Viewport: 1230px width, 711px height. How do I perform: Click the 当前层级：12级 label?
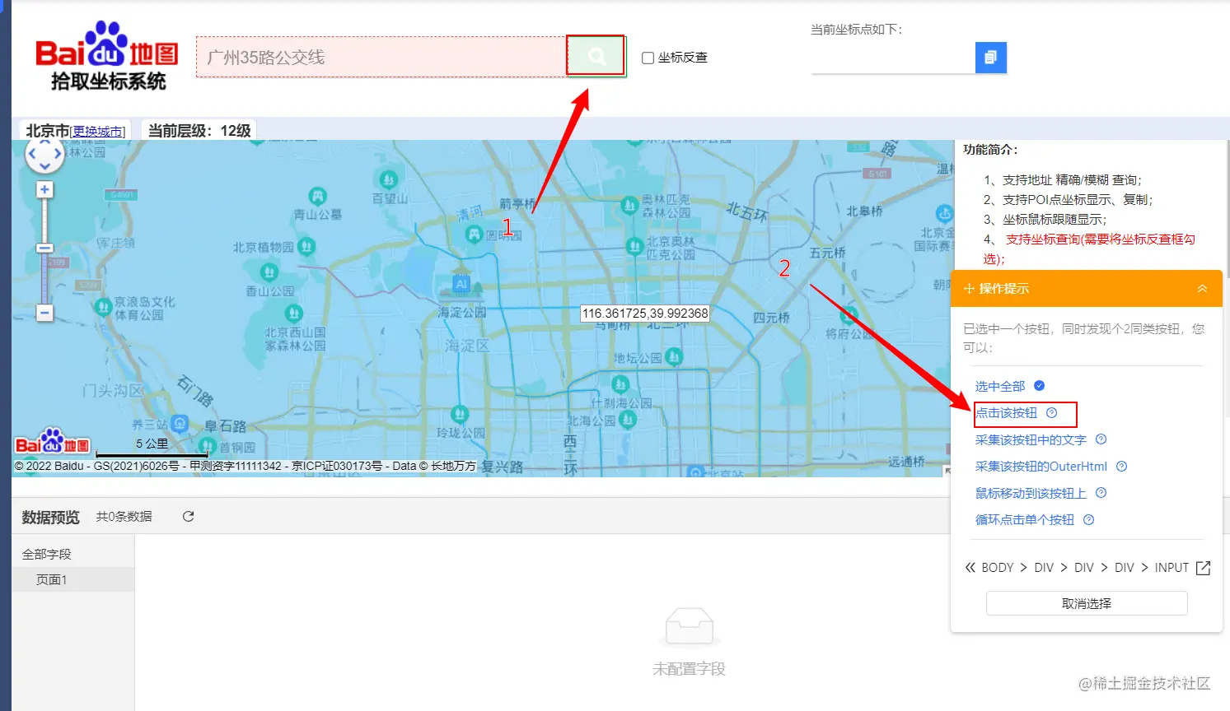(x=199, y=131)
